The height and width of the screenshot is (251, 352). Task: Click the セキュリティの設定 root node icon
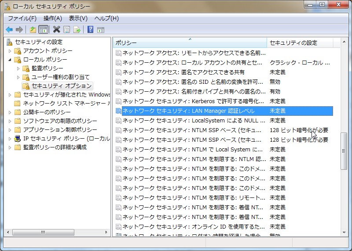tap(9, 42)
